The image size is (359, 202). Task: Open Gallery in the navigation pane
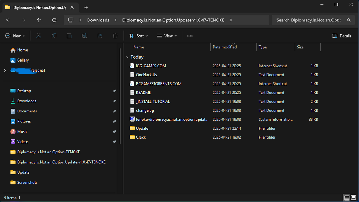(x=19, y=60)
